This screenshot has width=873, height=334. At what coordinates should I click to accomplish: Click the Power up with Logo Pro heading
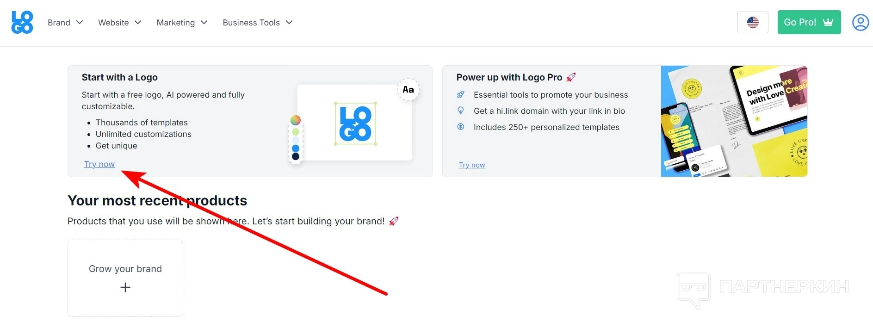click(509, 77)
